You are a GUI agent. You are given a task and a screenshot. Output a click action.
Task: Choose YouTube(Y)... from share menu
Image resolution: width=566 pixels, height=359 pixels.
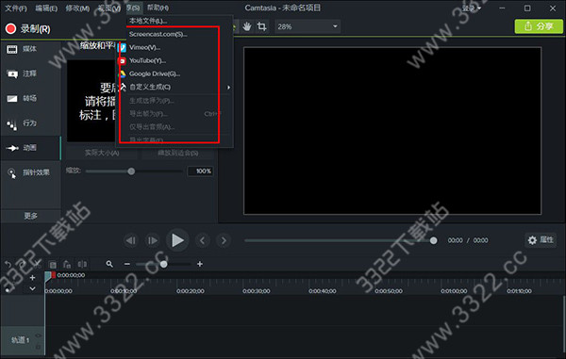point(175,60)
